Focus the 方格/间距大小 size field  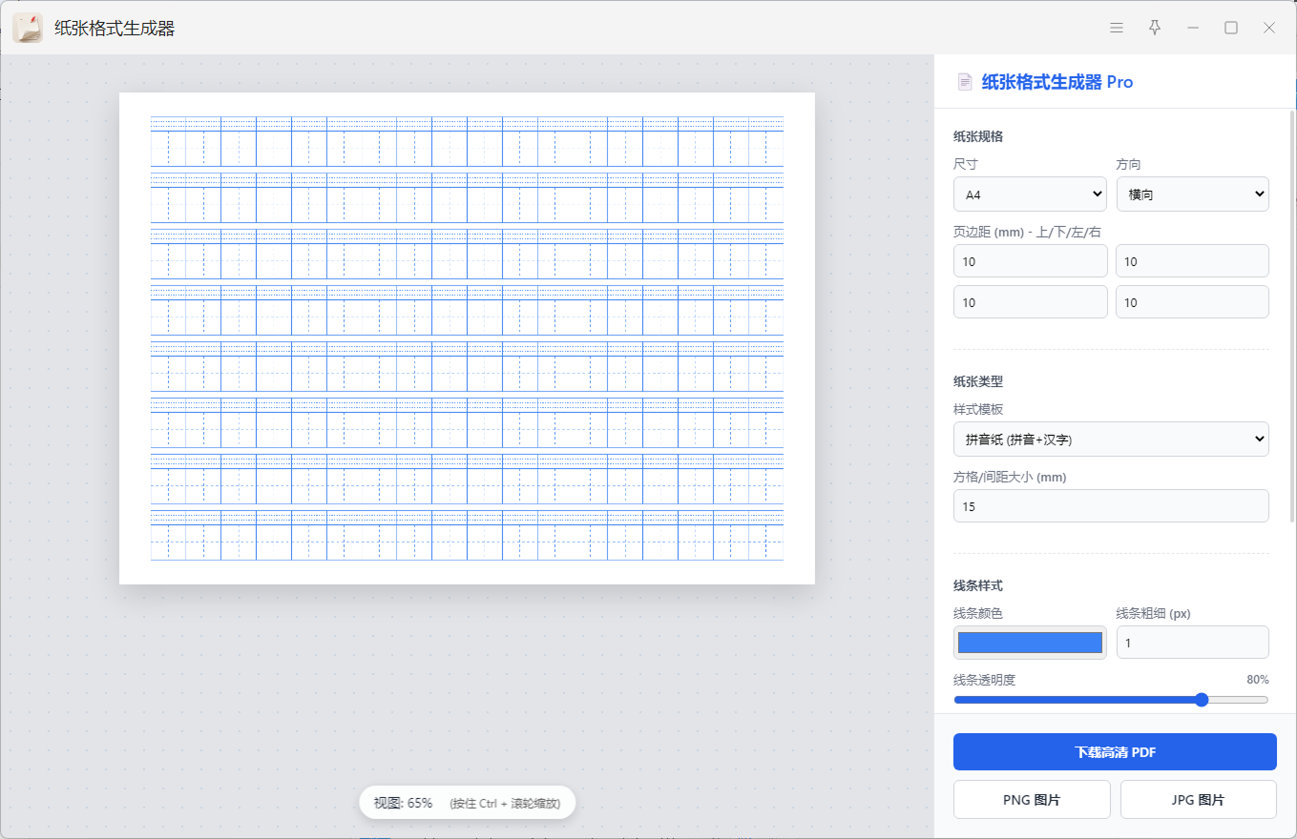point(1111,506)
